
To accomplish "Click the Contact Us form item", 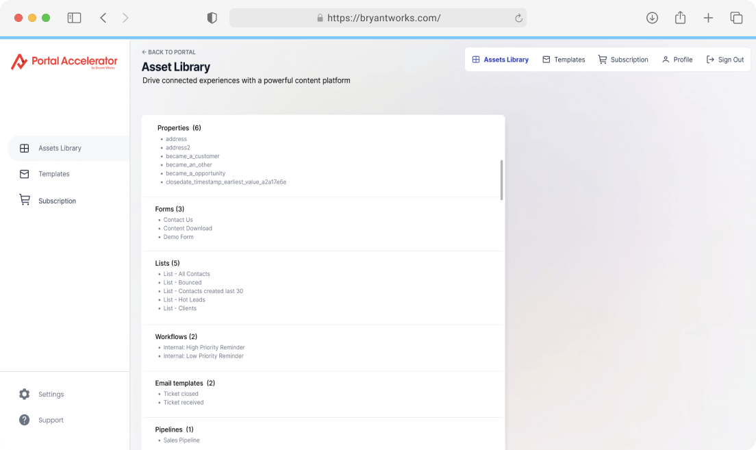I will [178, 220].
